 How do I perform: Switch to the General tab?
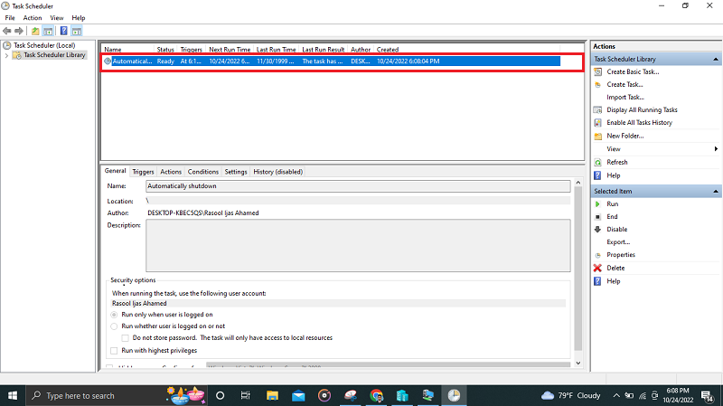coord(116,171)
